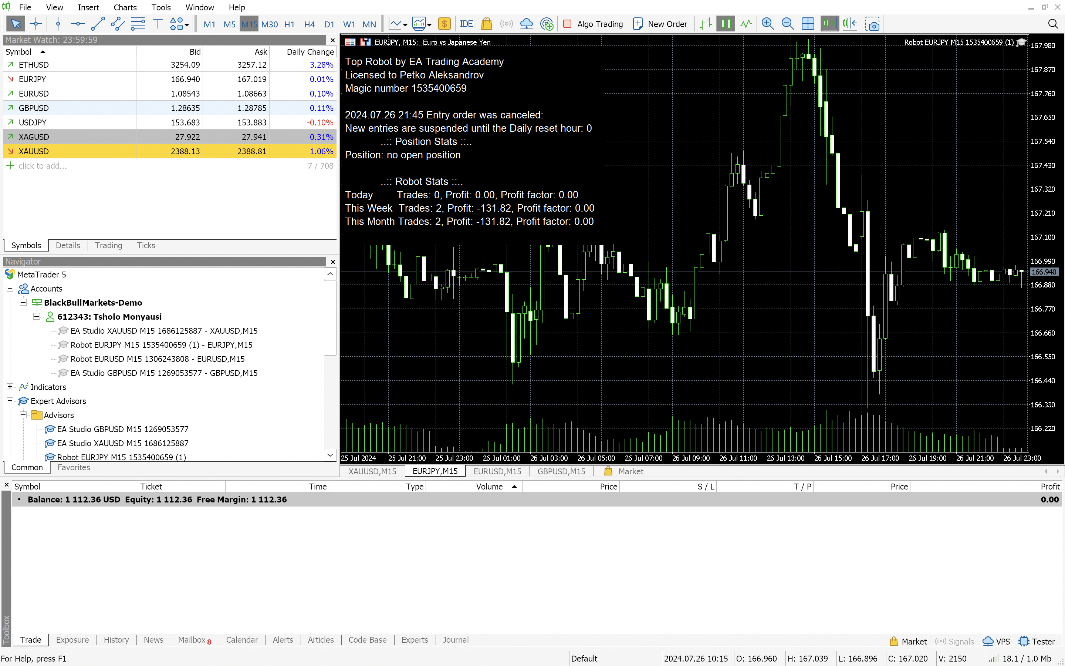Open the search magnifier
Screen dimensions: 1065x666
coord(1053,24)
